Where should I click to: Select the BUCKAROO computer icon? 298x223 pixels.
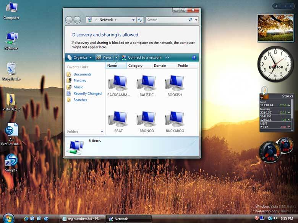click(175, 122)
